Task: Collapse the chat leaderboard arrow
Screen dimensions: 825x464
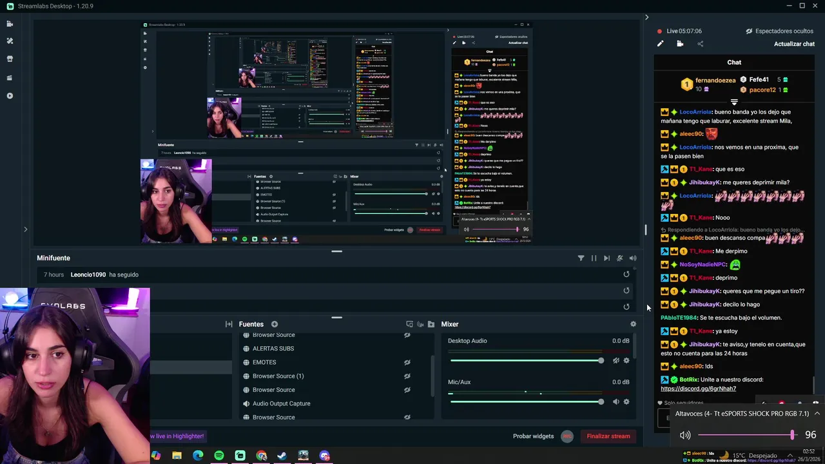Action: pyautogui.click(x=734, y=102)
